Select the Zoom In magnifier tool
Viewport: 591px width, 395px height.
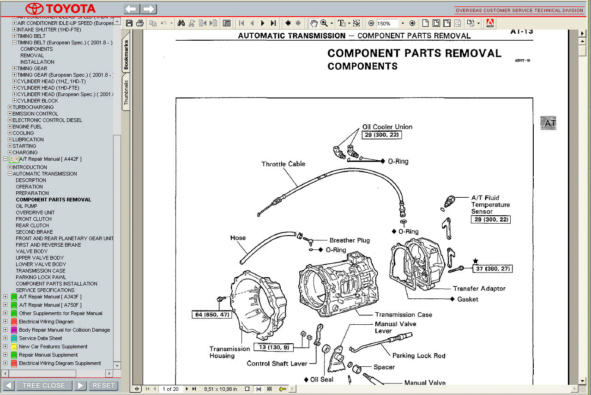pyautogui.click(x=324, y=23)
